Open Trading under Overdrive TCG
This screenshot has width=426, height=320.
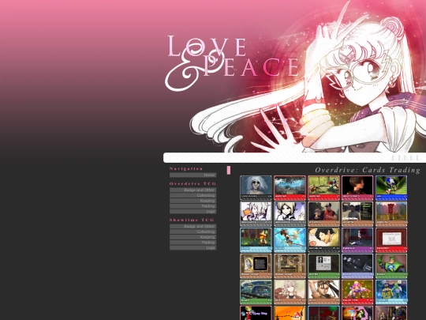(x=193, y=206)
